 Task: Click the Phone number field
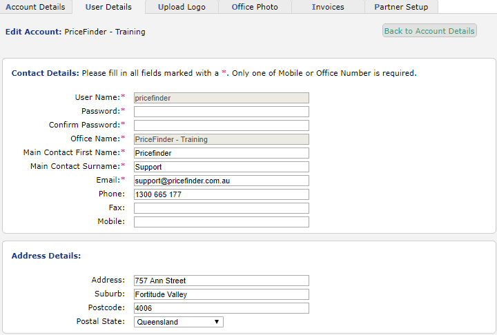[x=222, y=194]
